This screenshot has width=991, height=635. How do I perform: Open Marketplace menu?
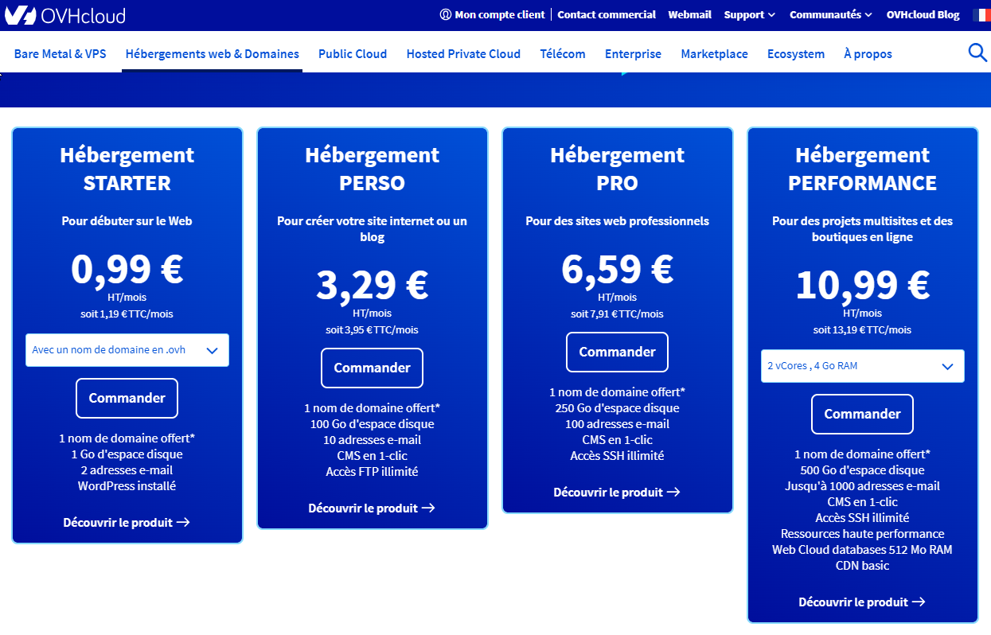pyautogui.click(x=714, y=54)
